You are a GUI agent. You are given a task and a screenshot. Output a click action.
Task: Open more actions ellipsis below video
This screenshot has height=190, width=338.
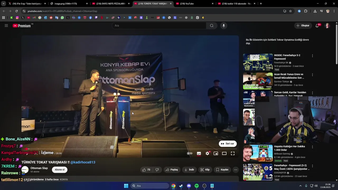tap(236, 170)
